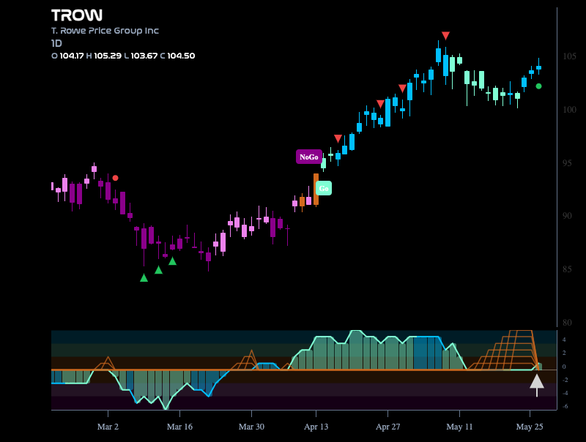Click the red down-triangle near the 97 level
Screen dimensions: 586x442
click(x=338, y=138)
